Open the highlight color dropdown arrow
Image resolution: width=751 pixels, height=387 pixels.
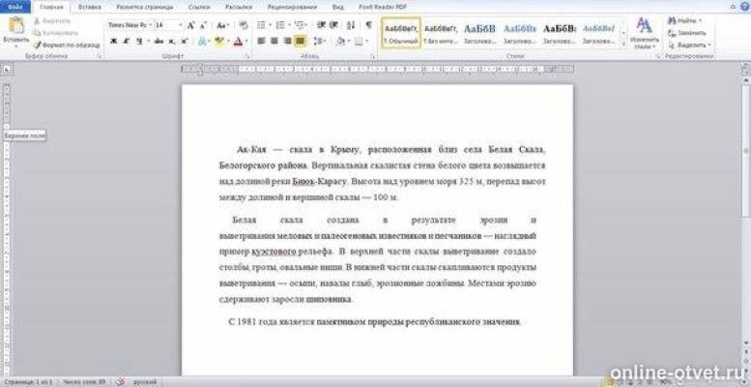click(x=227, y=42)
